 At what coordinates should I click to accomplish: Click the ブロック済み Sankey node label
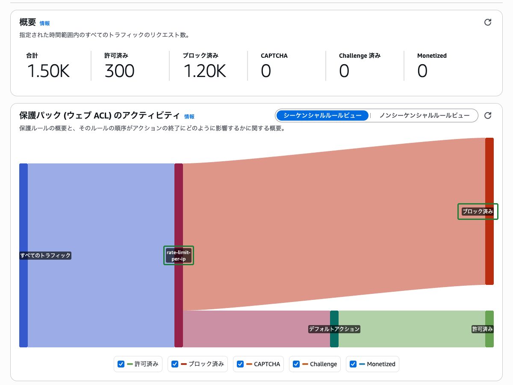tap(478, 211)
